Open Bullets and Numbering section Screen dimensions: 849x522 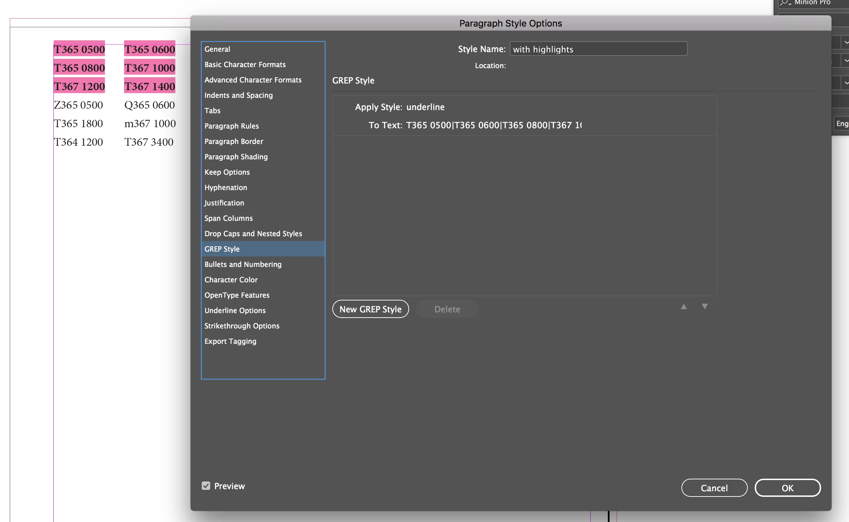pyautogui.click(x=243, y=264)
